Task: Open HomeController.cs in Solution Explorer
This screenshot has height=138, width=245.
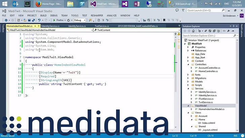Action: 208,71
